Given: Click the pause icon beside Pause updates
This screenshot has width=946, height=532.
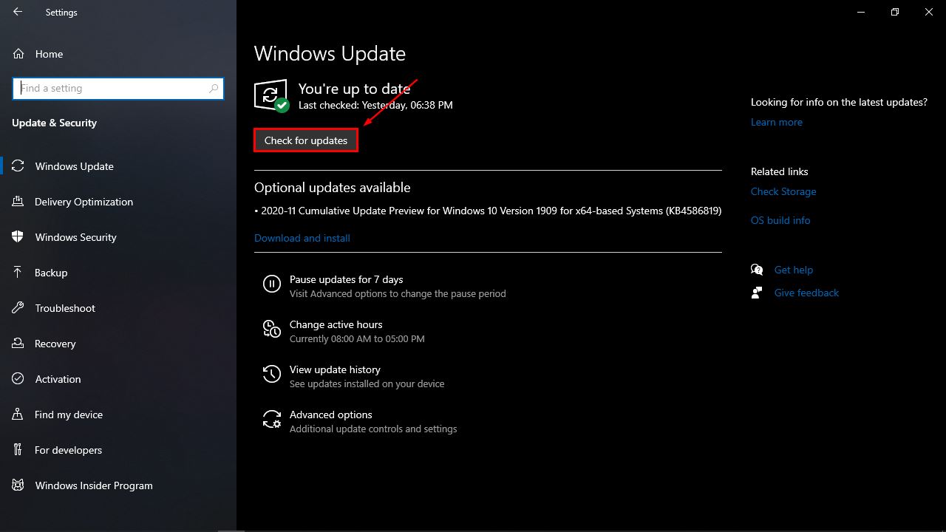Looking at the screenshot, I should coord(272,284).
